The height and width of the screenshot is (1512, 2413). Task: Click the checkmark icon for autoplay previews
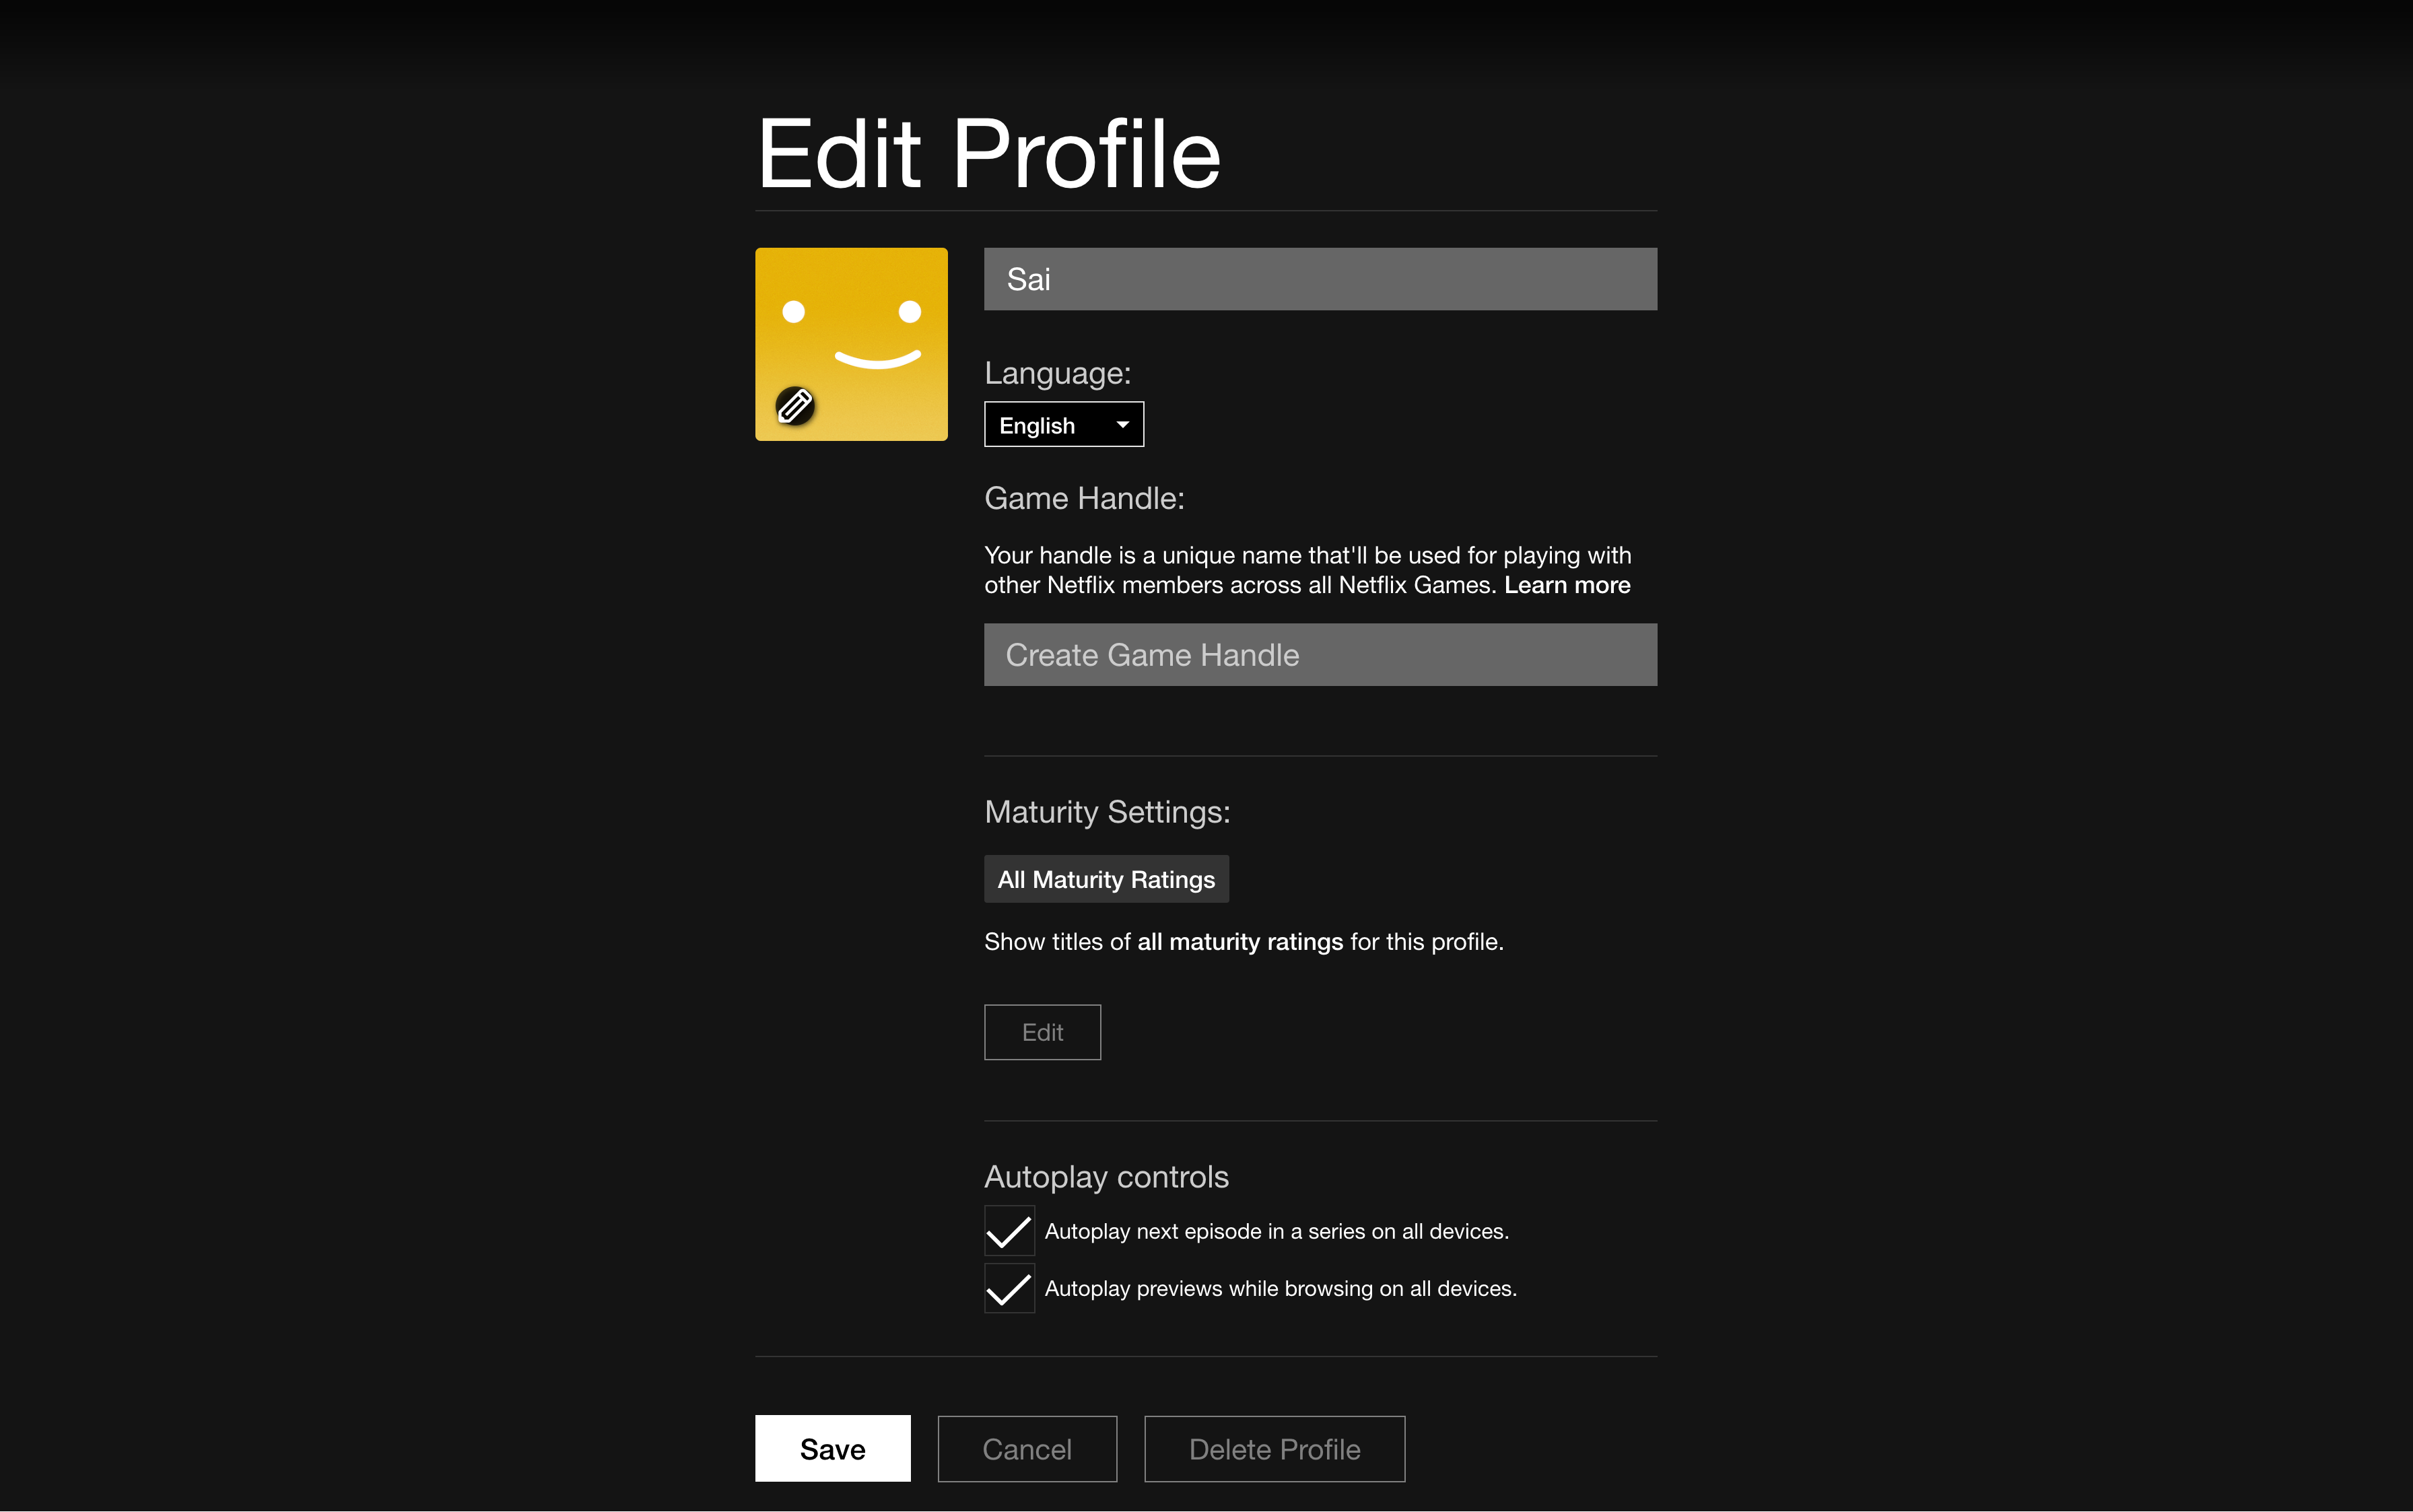tap(1008, 1288)
